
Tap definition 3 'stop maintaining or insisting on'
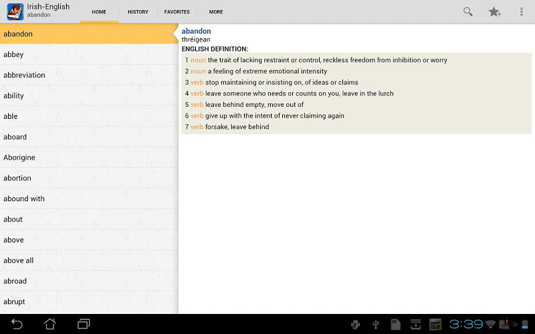point(272,82)
